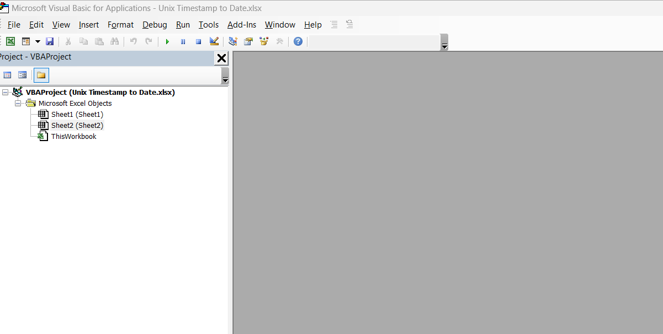
Task: Collapse the Microsoft Excel Objects folder
Action: click(x=18, y=104)
